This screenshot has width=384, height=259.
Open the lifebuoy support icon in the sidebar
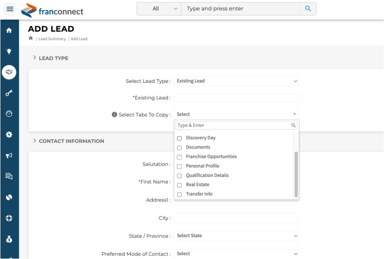[x=9, y=218]
